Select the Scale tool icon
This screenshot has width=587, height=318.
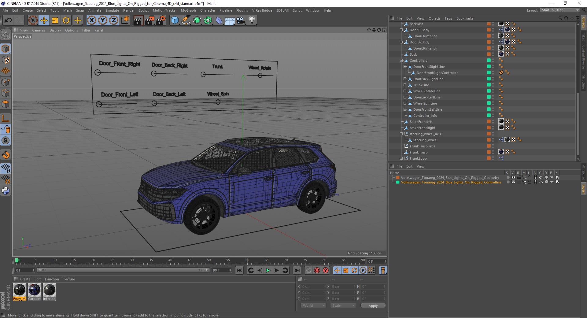(55, 20)
